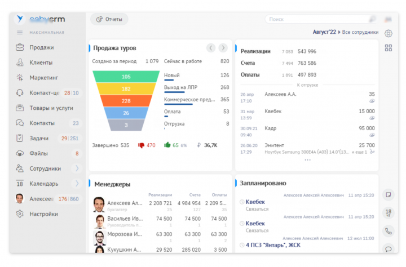Image resolution: width=406 pixels, height=267 pixels.
Task: Show next funnel with right arrow
Action: point(223,48)
